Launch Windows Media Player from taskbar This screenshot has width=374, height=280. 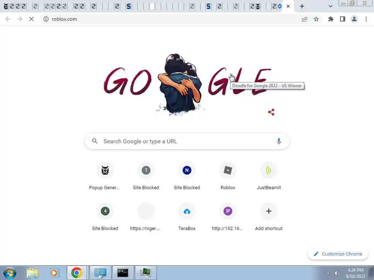(x=54, y=273)
